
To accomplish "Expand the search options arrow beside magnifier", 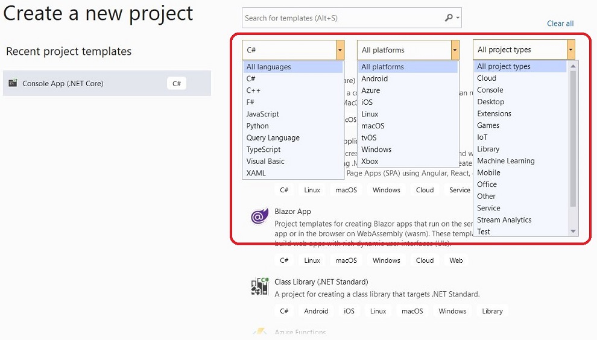I will point(458,18).
